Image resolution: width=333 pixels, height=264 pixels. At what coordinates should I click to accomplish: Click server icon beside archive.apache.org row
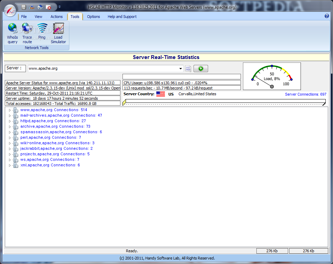(16, 127)
